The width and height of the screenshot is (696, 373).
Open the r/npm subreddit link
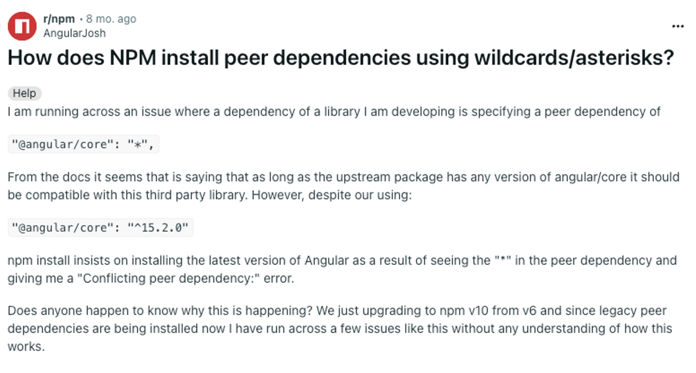coord(59,19)
